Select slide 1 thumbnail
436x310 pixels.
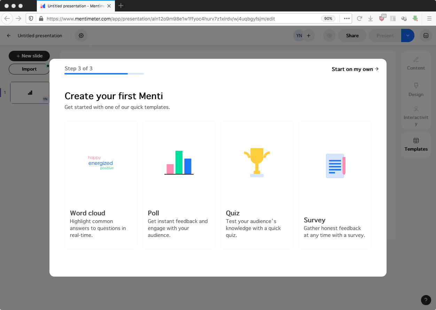[30, 93]
